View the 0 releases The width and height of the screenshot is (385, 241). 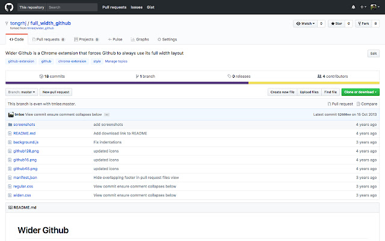click(239, 77)
